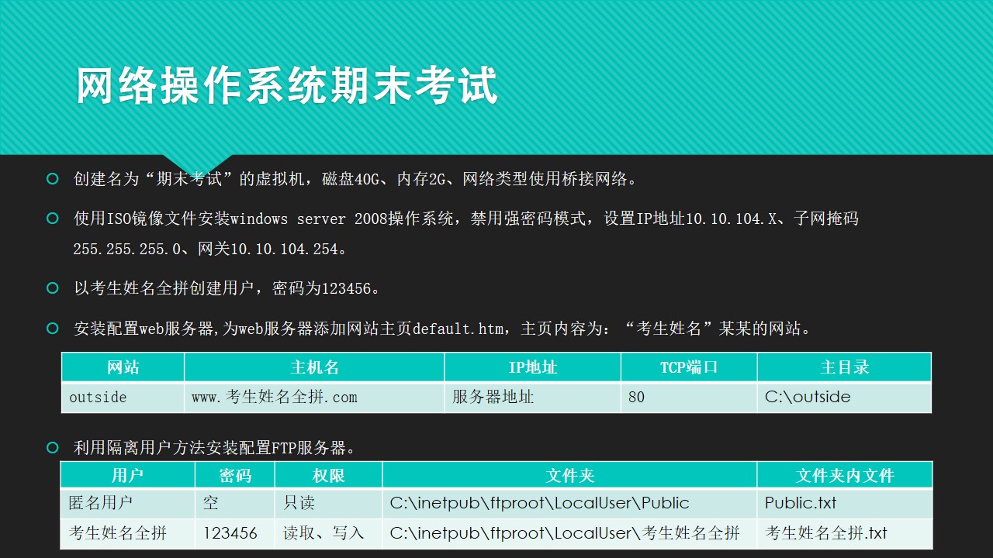This screenshot has height=558, width=993.
Task: Click the 权限 table header
Action: pos(329,475)
